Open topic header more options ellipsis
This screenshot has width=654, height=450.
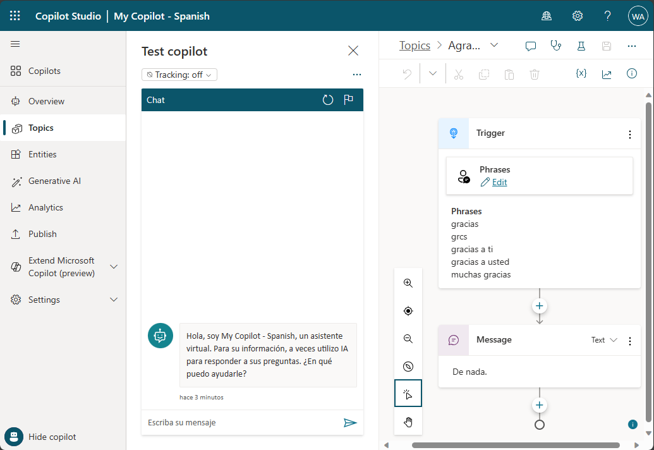click(632, 46)
